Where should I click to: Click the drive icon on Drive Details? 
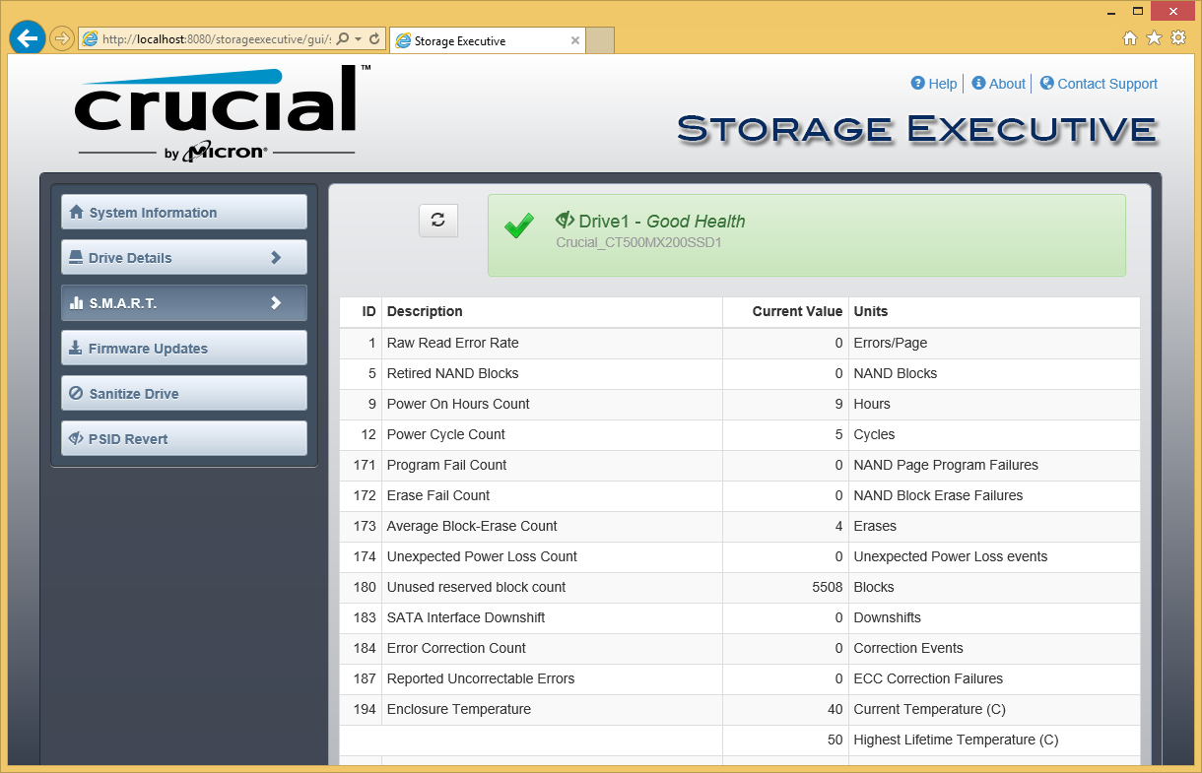click(76, 258)
